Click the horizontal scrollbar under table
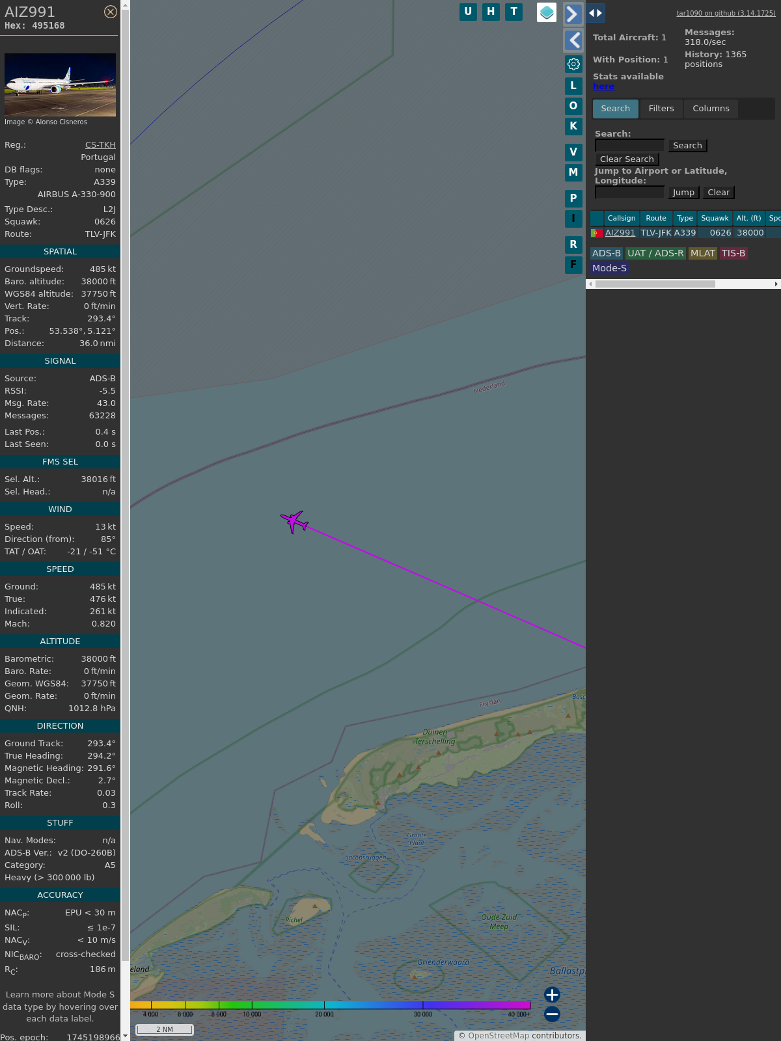The image size is (781, 1041). 655,284
